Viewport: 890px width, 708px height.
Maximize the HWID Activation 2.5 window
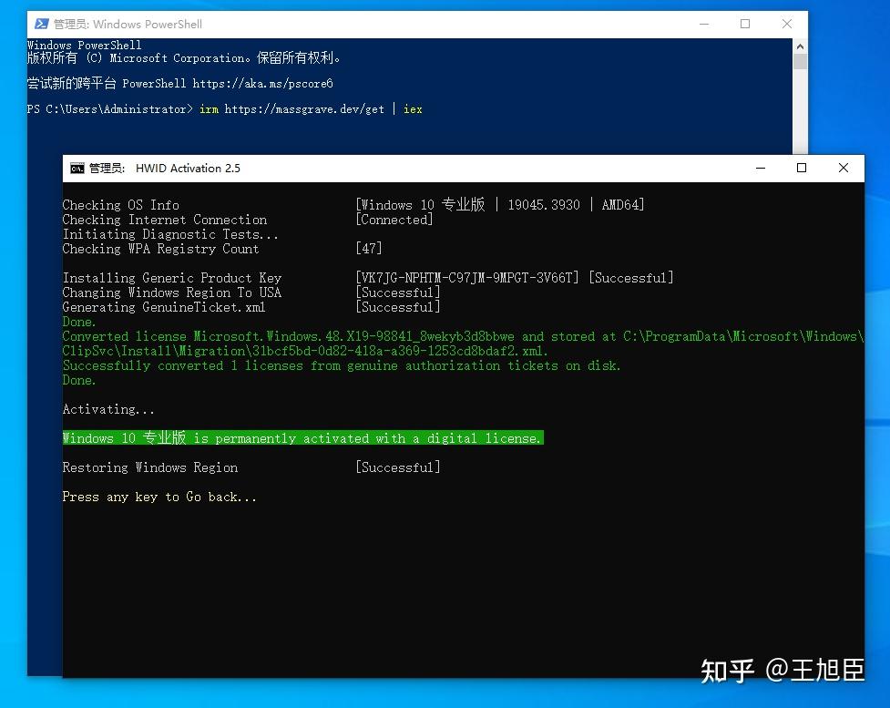(801, 168)
